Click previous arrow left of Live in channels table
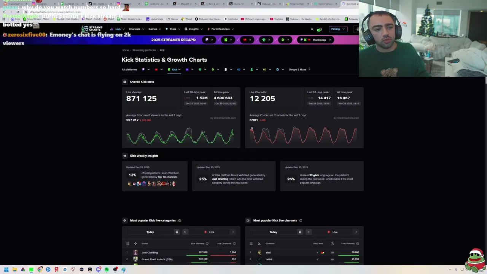 pos(309,232)
